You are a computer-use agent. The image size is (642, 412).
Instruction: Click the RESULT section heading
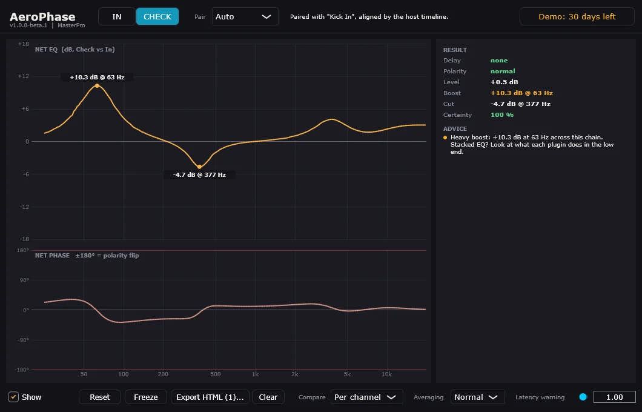coord(455,50)
